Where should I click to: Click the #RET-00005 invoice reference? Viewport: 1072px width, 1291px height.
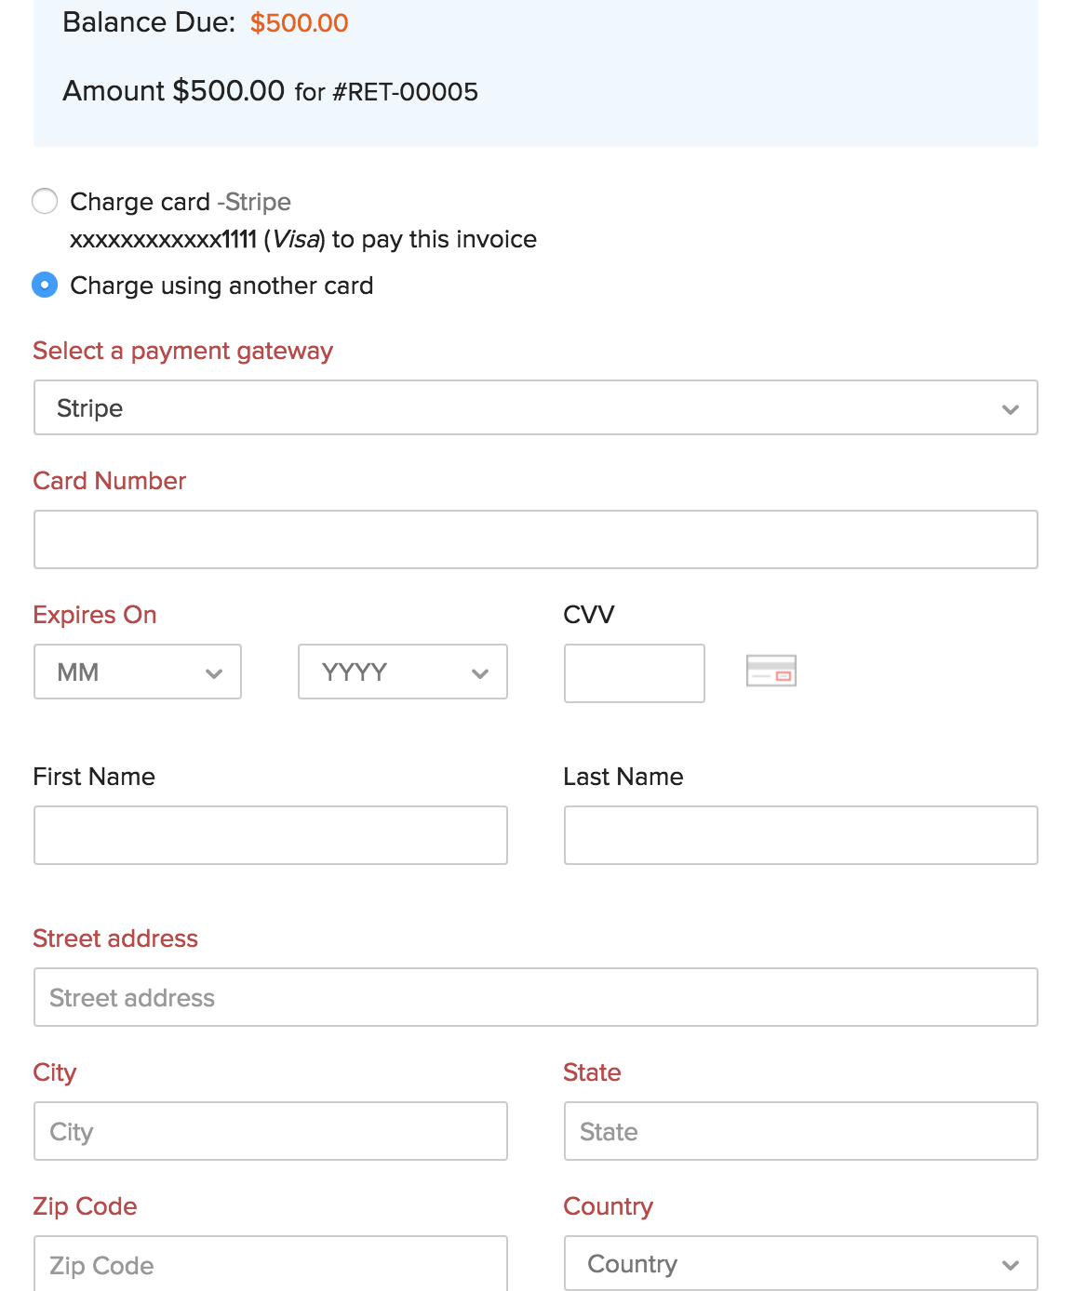tap(405, 92)
